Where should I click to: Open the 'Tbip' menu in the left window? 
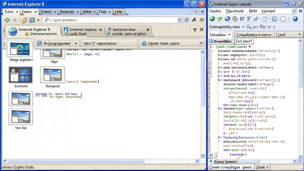point(104,12)
